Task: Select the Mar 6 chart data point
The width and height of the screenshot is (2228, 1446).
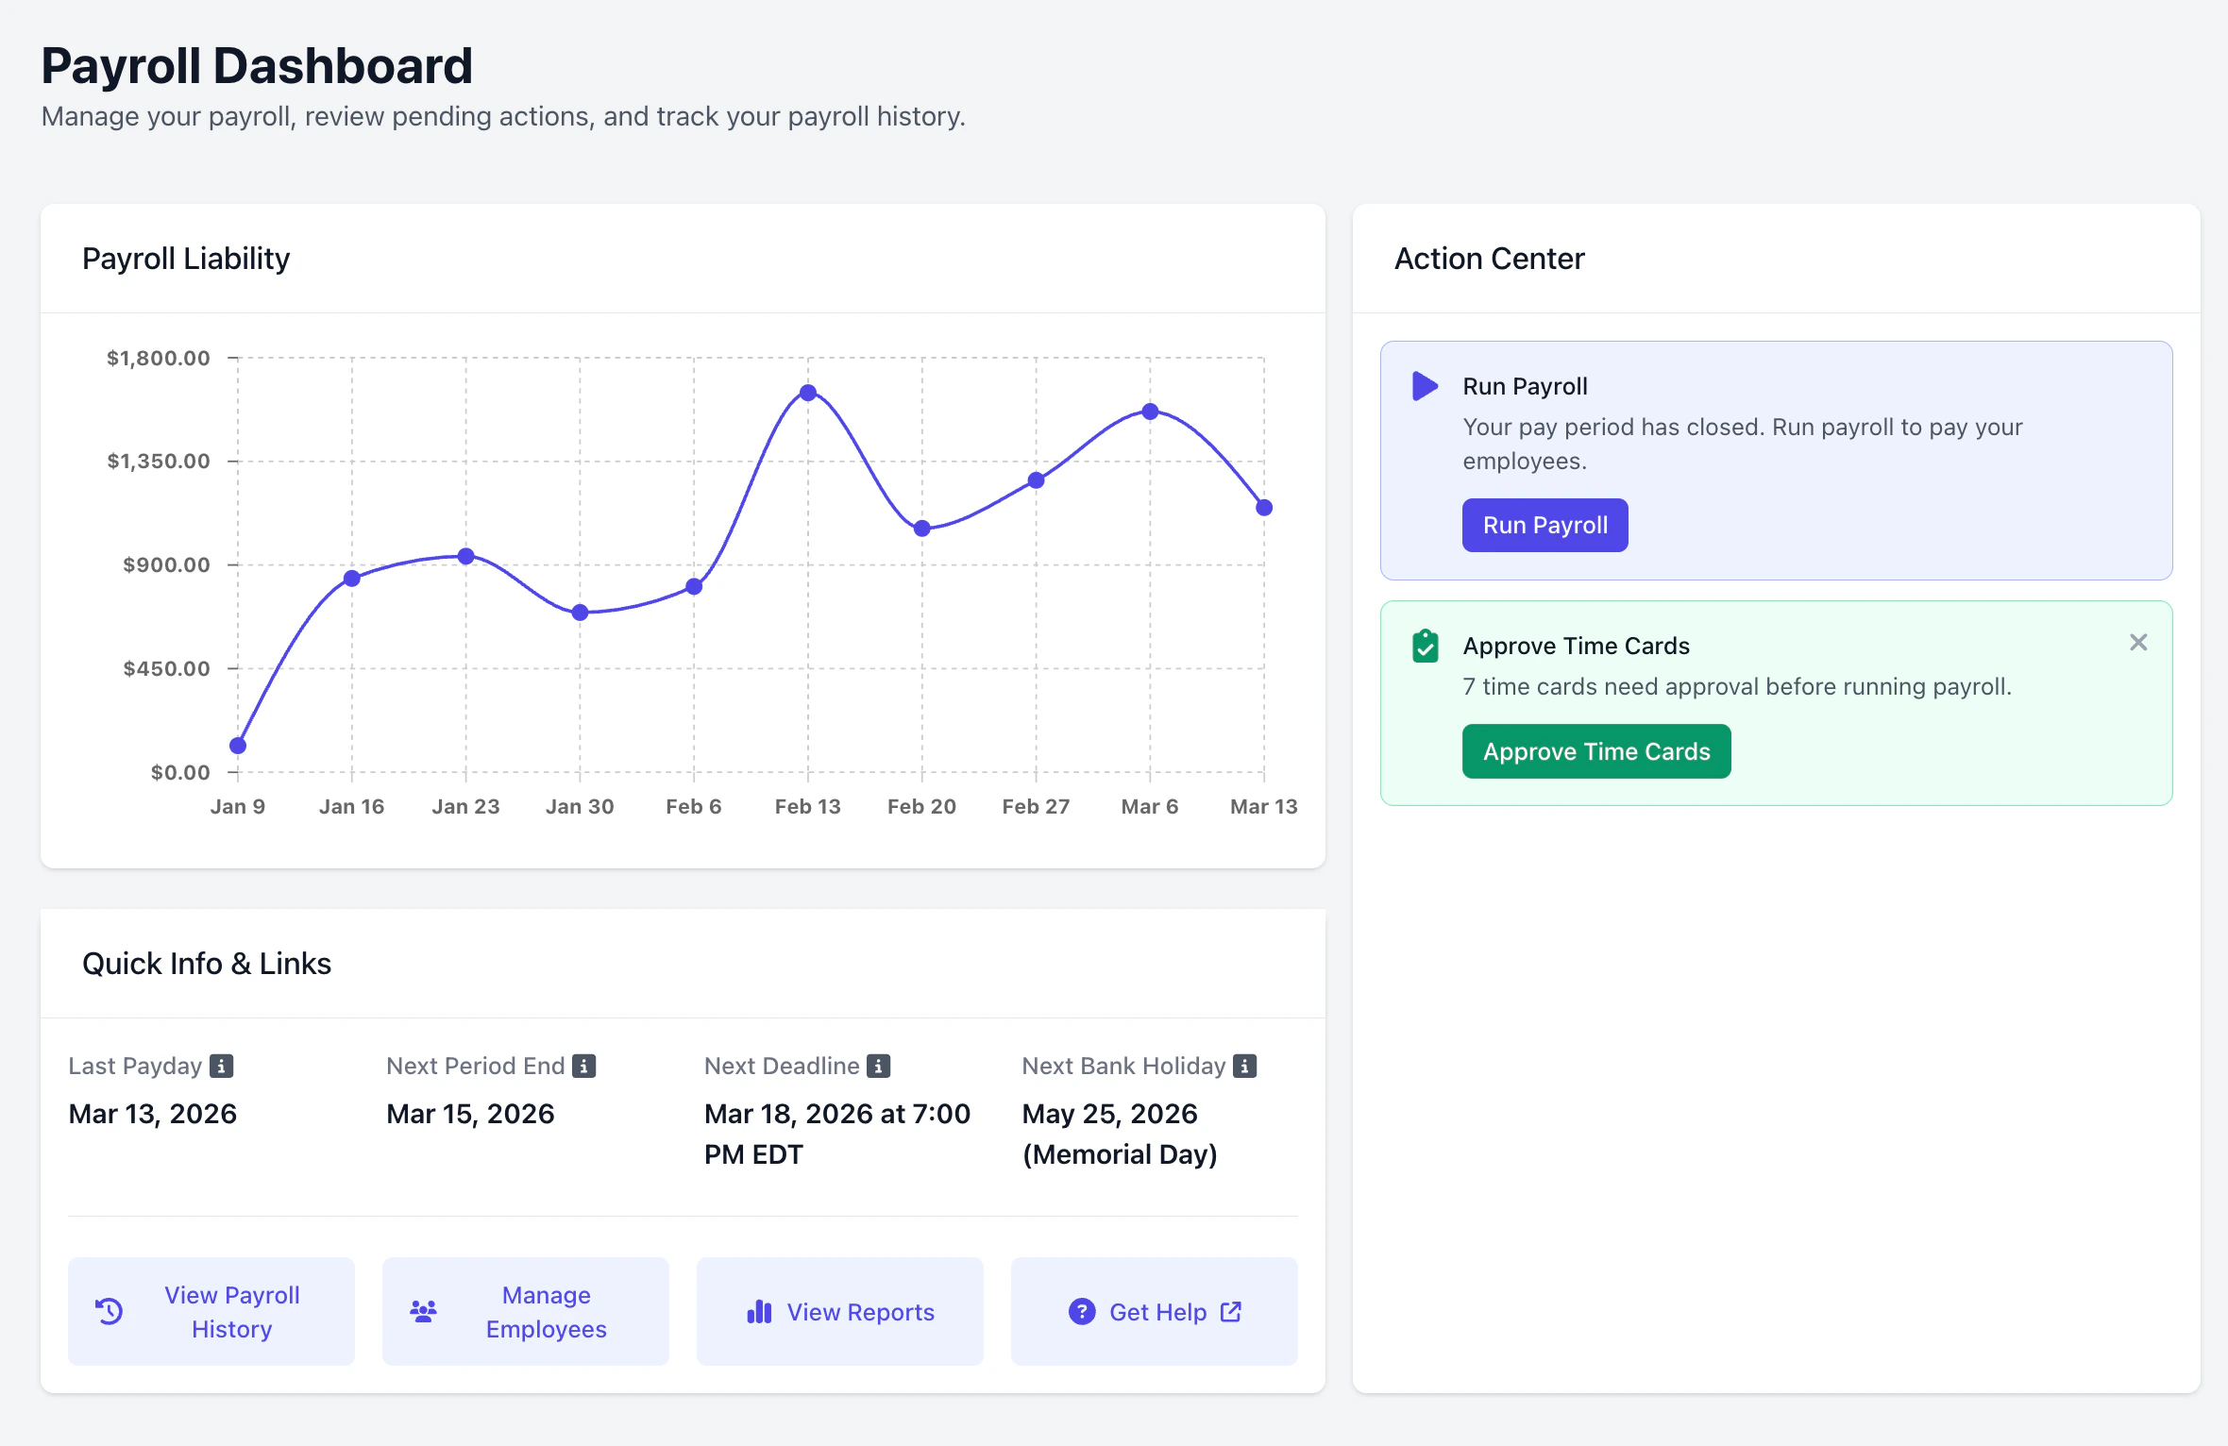Action: (x=1150, y=412)
